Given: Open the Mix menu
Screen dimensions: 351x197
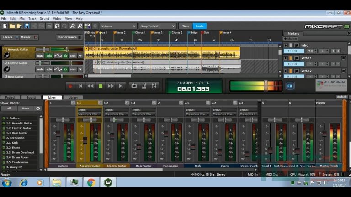Looking at the screenshot, I should tap(22, 19).
